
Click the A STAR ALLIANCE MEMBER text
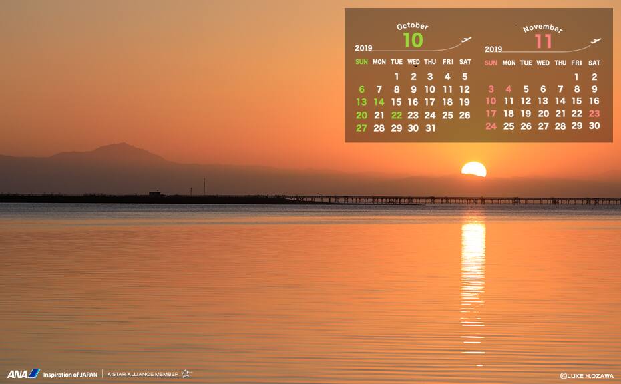click(x=143, y=375)
